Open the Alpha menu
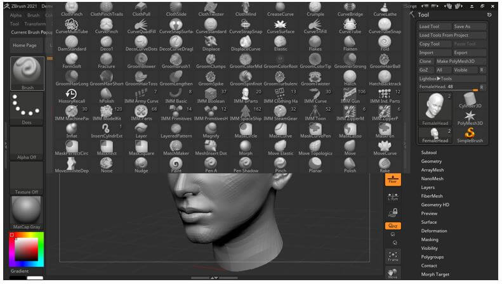 (16, 15)
